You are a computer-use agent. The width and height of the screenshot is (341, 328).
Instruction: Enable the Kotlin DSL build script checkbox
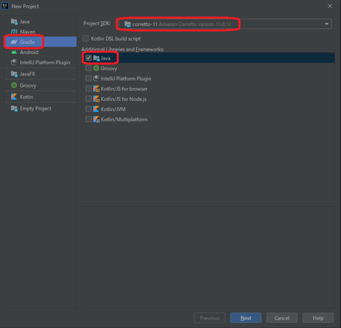(86, 39)
